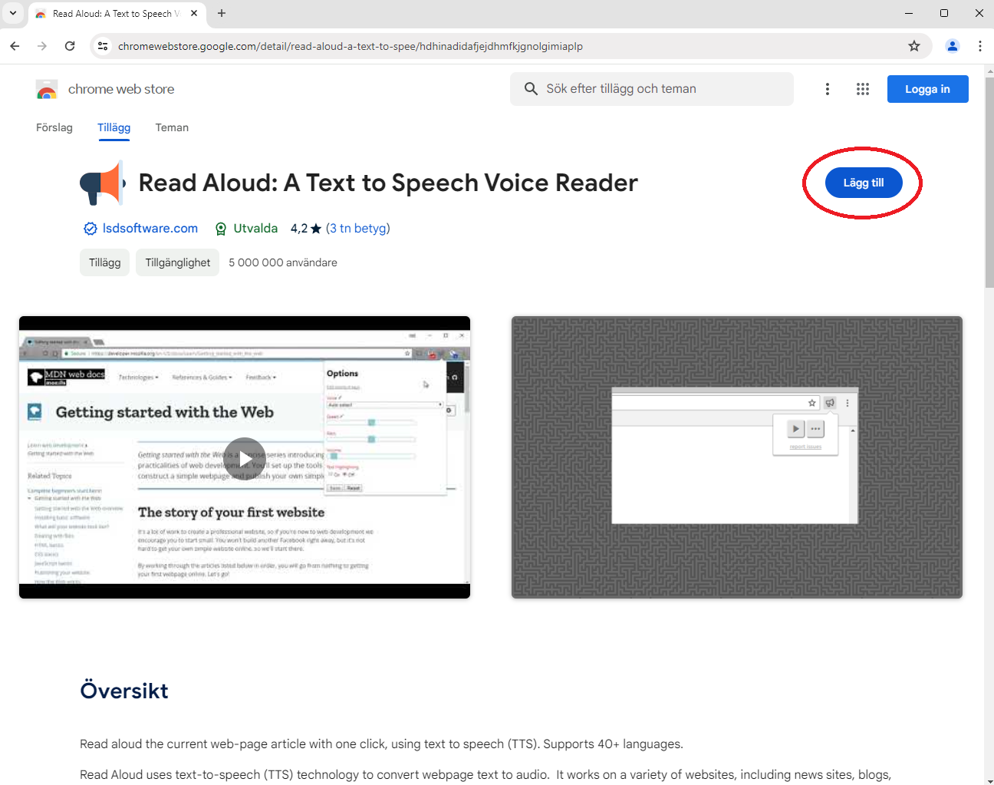Viewport: 994px width, 785px height.
Task: Switch to the Tillägg tab
Action: (114, 127)
